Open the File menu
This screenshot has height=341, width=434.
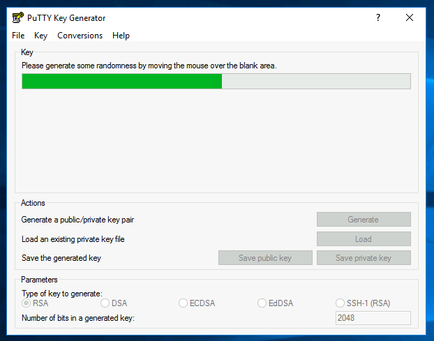pyautogui.click(x=18, y=36)
